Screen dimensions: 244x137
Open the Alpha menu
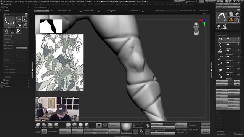tap(36, 5)
